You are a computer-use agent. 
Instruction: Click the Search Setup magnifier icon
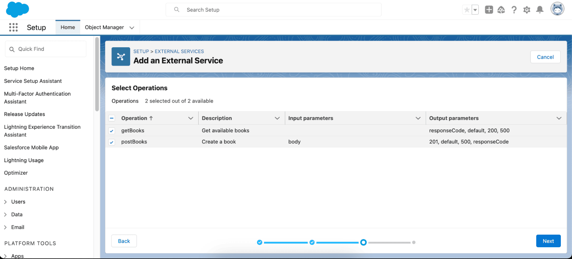click(177, 10)
